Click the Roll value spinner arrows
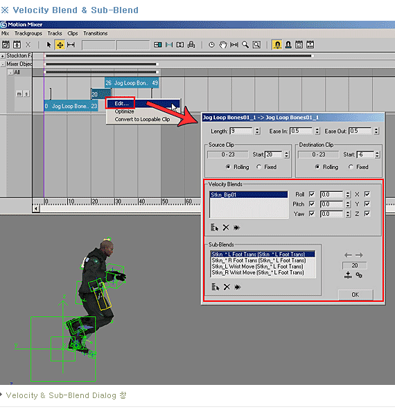This screenshot has width=395, height=414. point(348,195)
